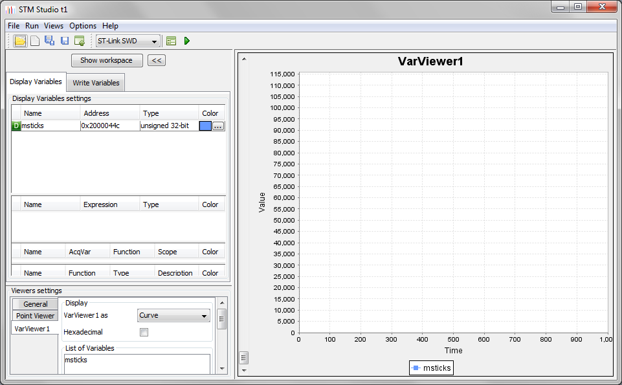Click the import toolbar icon with green arrow
Image resolution: width=622 pixels, height=385 pixels.
pyautogui.click(x=80, y=41)
